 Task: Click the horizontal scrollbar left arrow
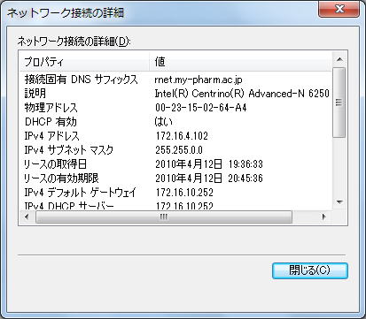(27, 217)
